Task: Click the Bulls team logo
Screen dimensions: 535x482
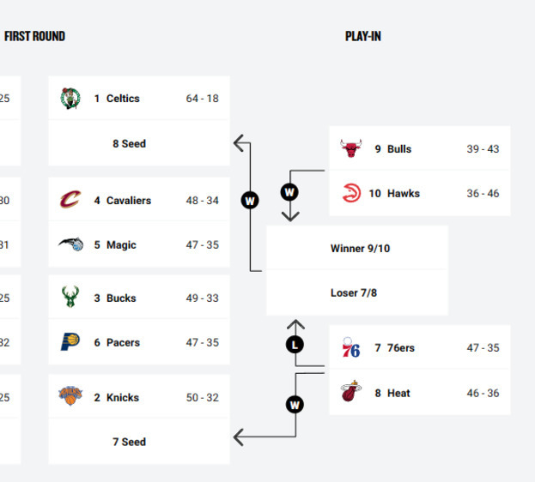Action: pos(350,149)
